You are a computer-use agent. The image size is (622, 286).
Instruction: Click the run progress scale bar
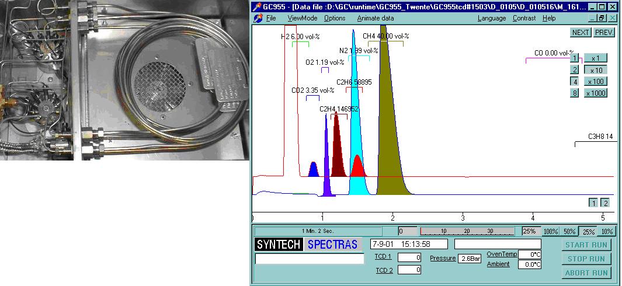click(x=467, y=231)
